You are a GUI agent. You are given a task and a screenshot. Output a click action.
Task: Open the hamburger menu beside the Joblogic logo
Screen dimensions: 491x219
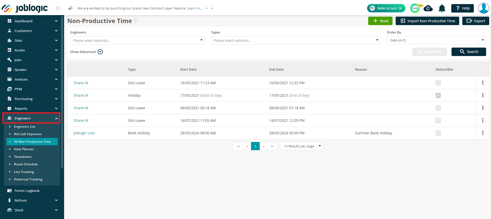(58, 8)
